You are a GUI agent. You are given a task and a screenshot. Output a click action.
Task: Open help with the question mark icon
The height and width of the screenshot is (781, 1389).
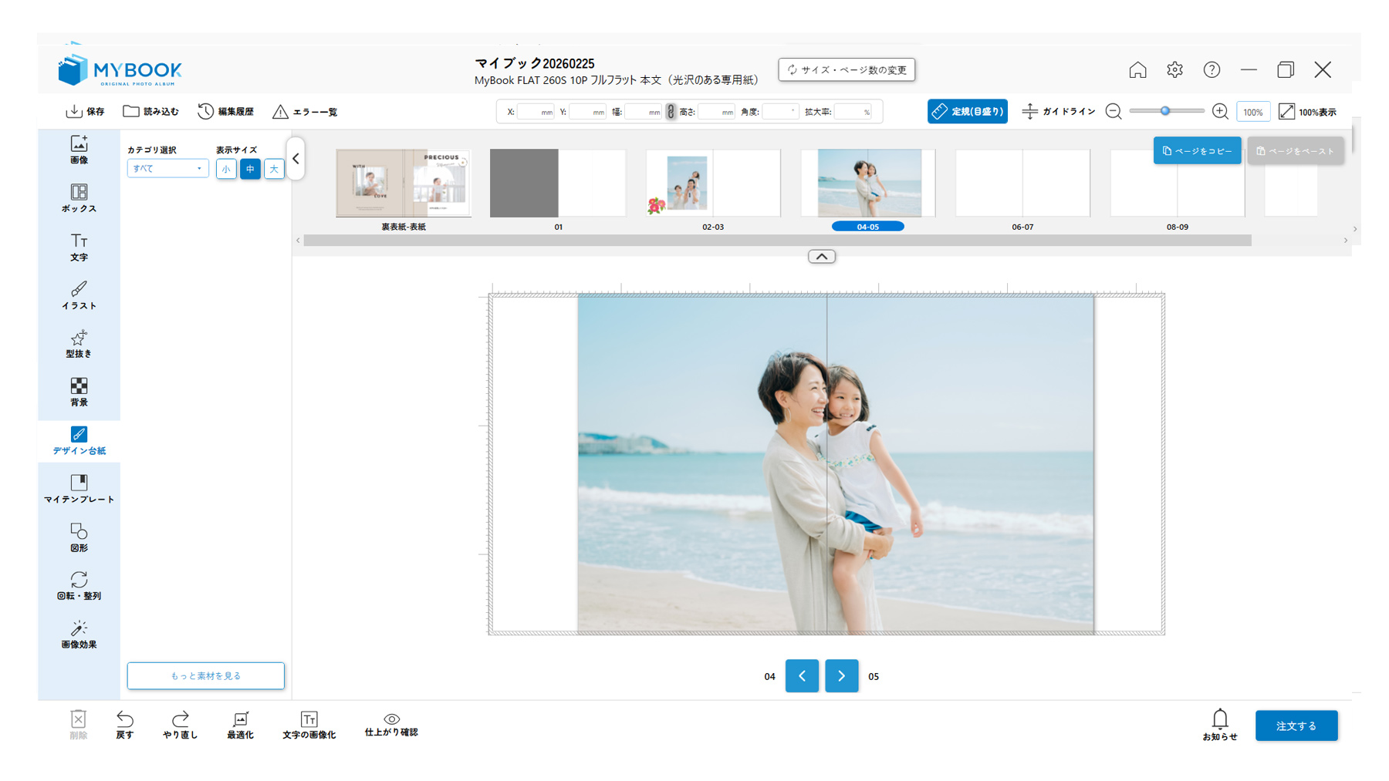[1212, 69]
